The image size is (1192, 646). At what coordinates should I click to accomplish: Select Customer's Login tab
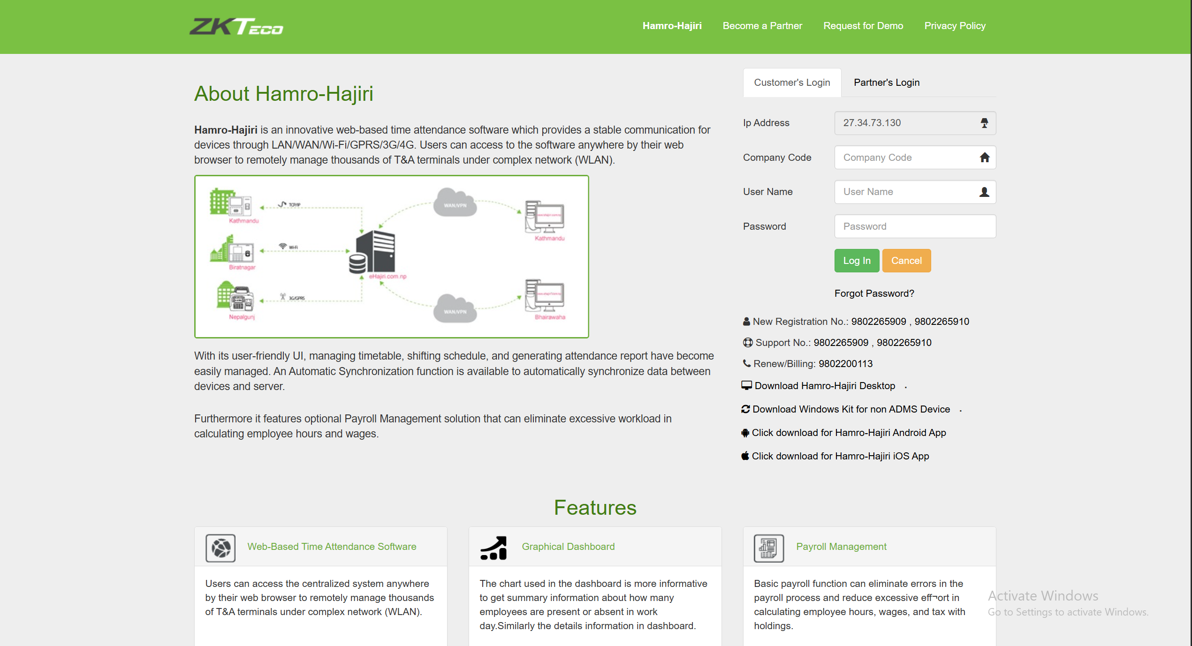tap(792, 83)
